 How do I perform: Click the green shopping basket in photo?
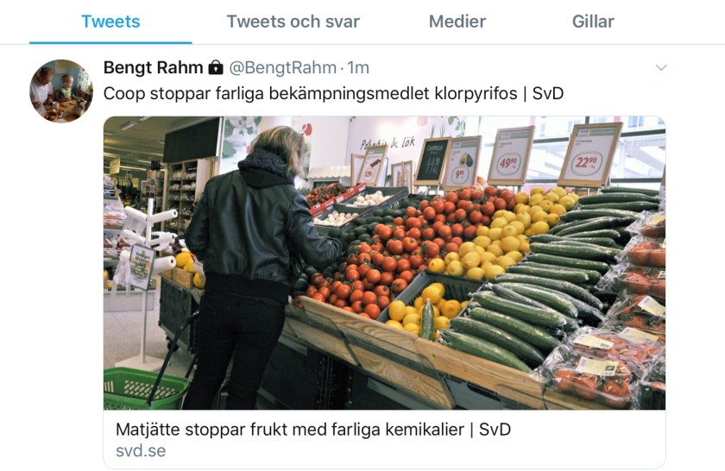point(144,388)
